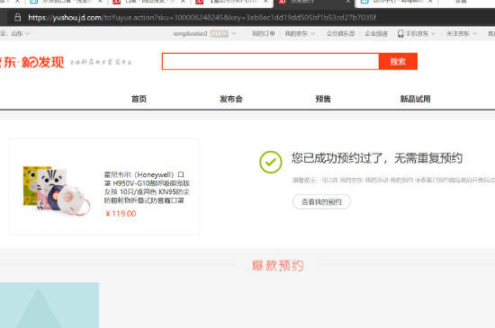This screenshot has height=328, width=495.
Task: Click the phone icon for 手机京东
Action: point(400,33)
